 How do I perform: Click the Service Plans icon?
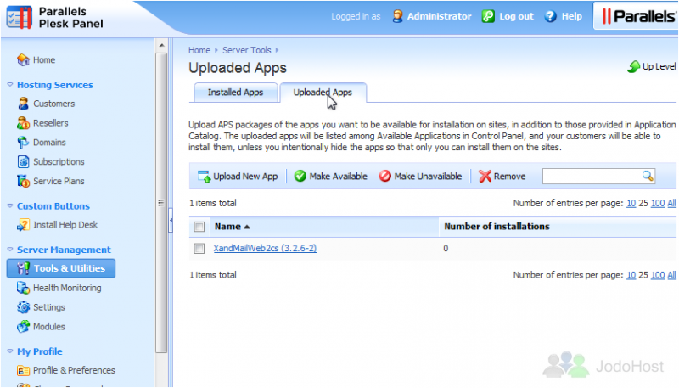pyautogui.click(x=23, y=181)
